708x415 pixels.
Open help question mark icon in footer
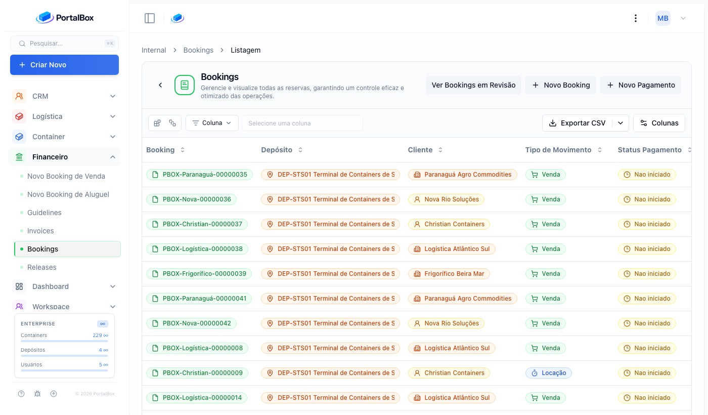(x=21, y=394)
